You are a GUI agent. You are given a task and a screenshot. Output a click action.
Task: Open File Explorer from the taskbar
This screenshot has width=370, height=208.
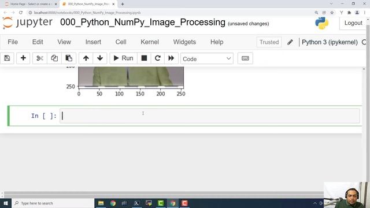(x=101, y=203)
